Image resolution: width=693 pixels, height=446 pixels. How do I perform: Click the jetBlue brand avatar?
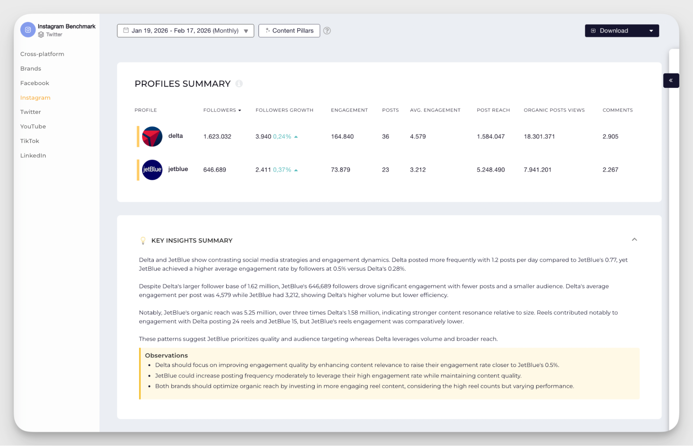152,170
